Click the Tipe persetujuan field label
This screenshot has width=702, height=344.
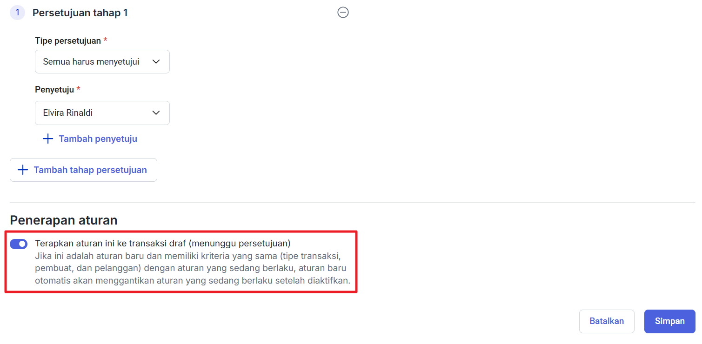coord(68,41)
